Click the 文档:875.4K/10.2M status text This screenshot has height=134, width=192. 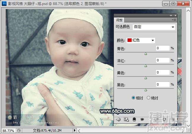pyautogui.click(x=47, y=130)
